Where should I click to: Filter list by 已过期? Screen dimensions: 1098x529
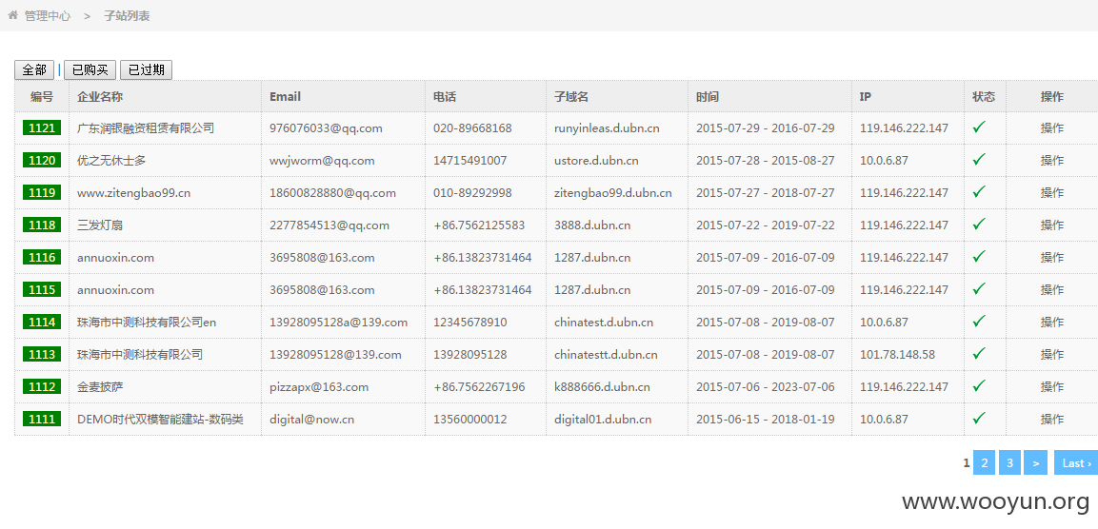click(x=147, y=70)
